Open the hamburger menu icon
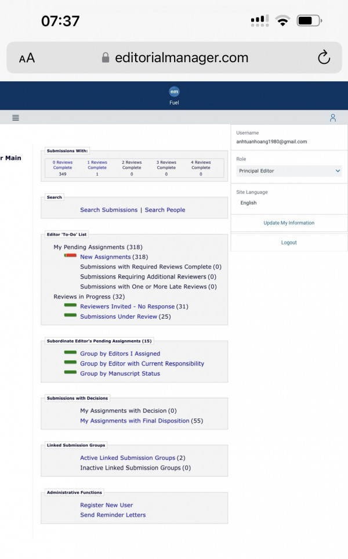The width and height of the screenshot is (348, 559). pos(16,118)
